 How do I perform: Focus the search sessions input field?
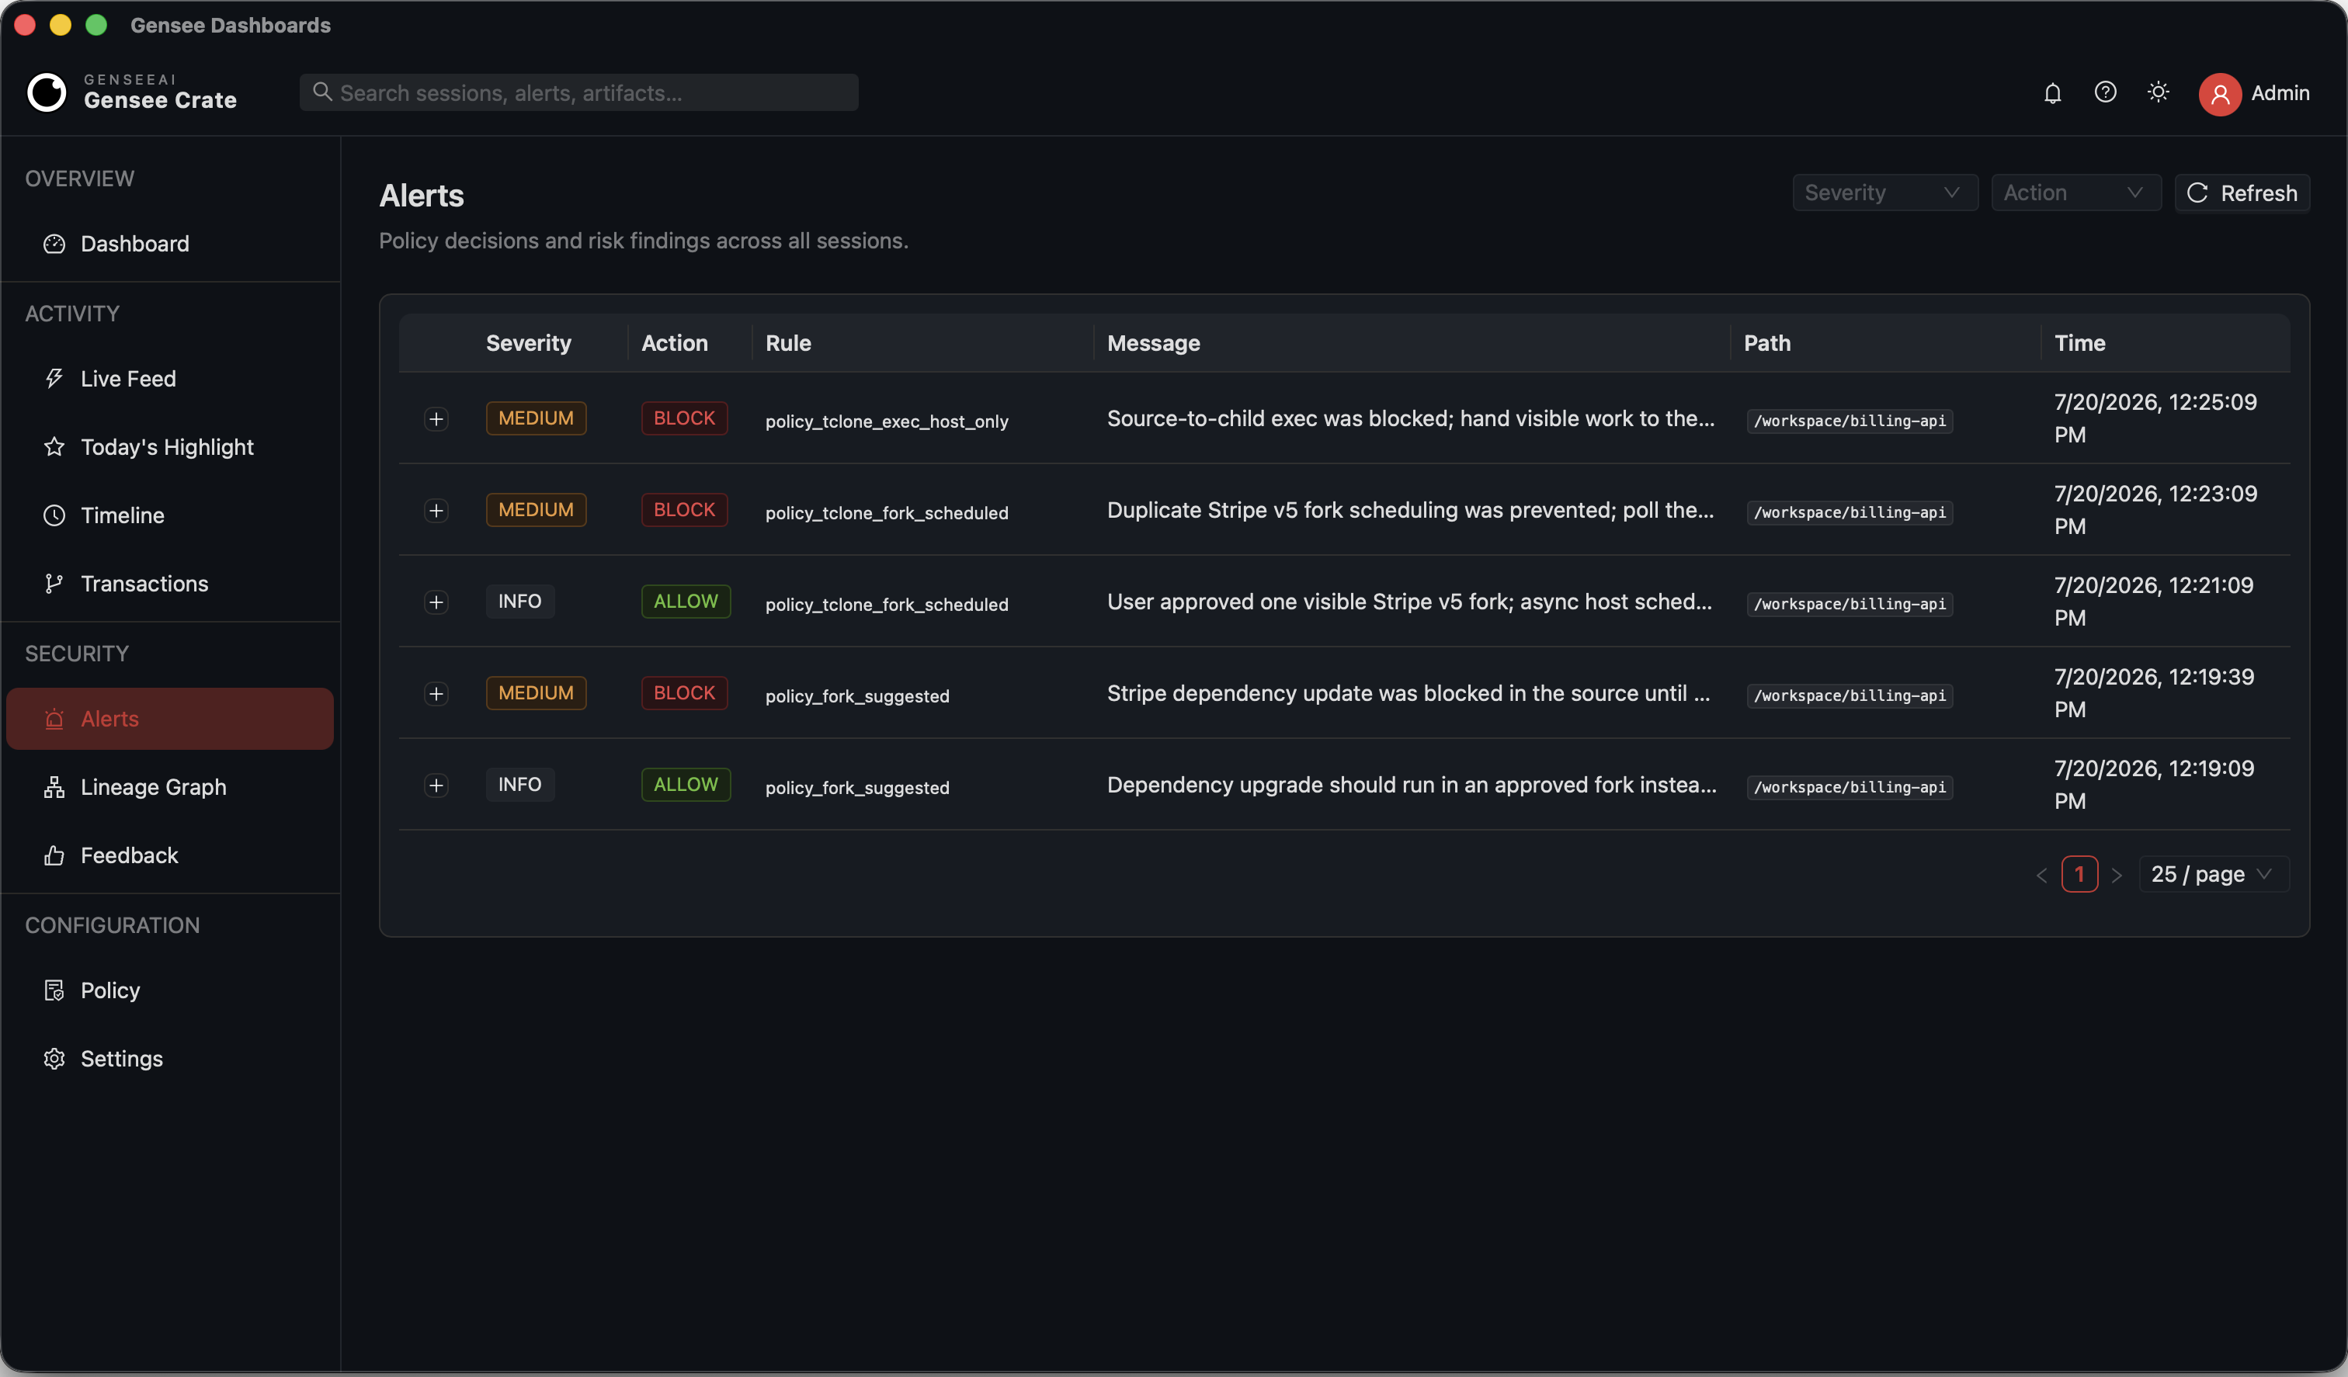[578, 92]
